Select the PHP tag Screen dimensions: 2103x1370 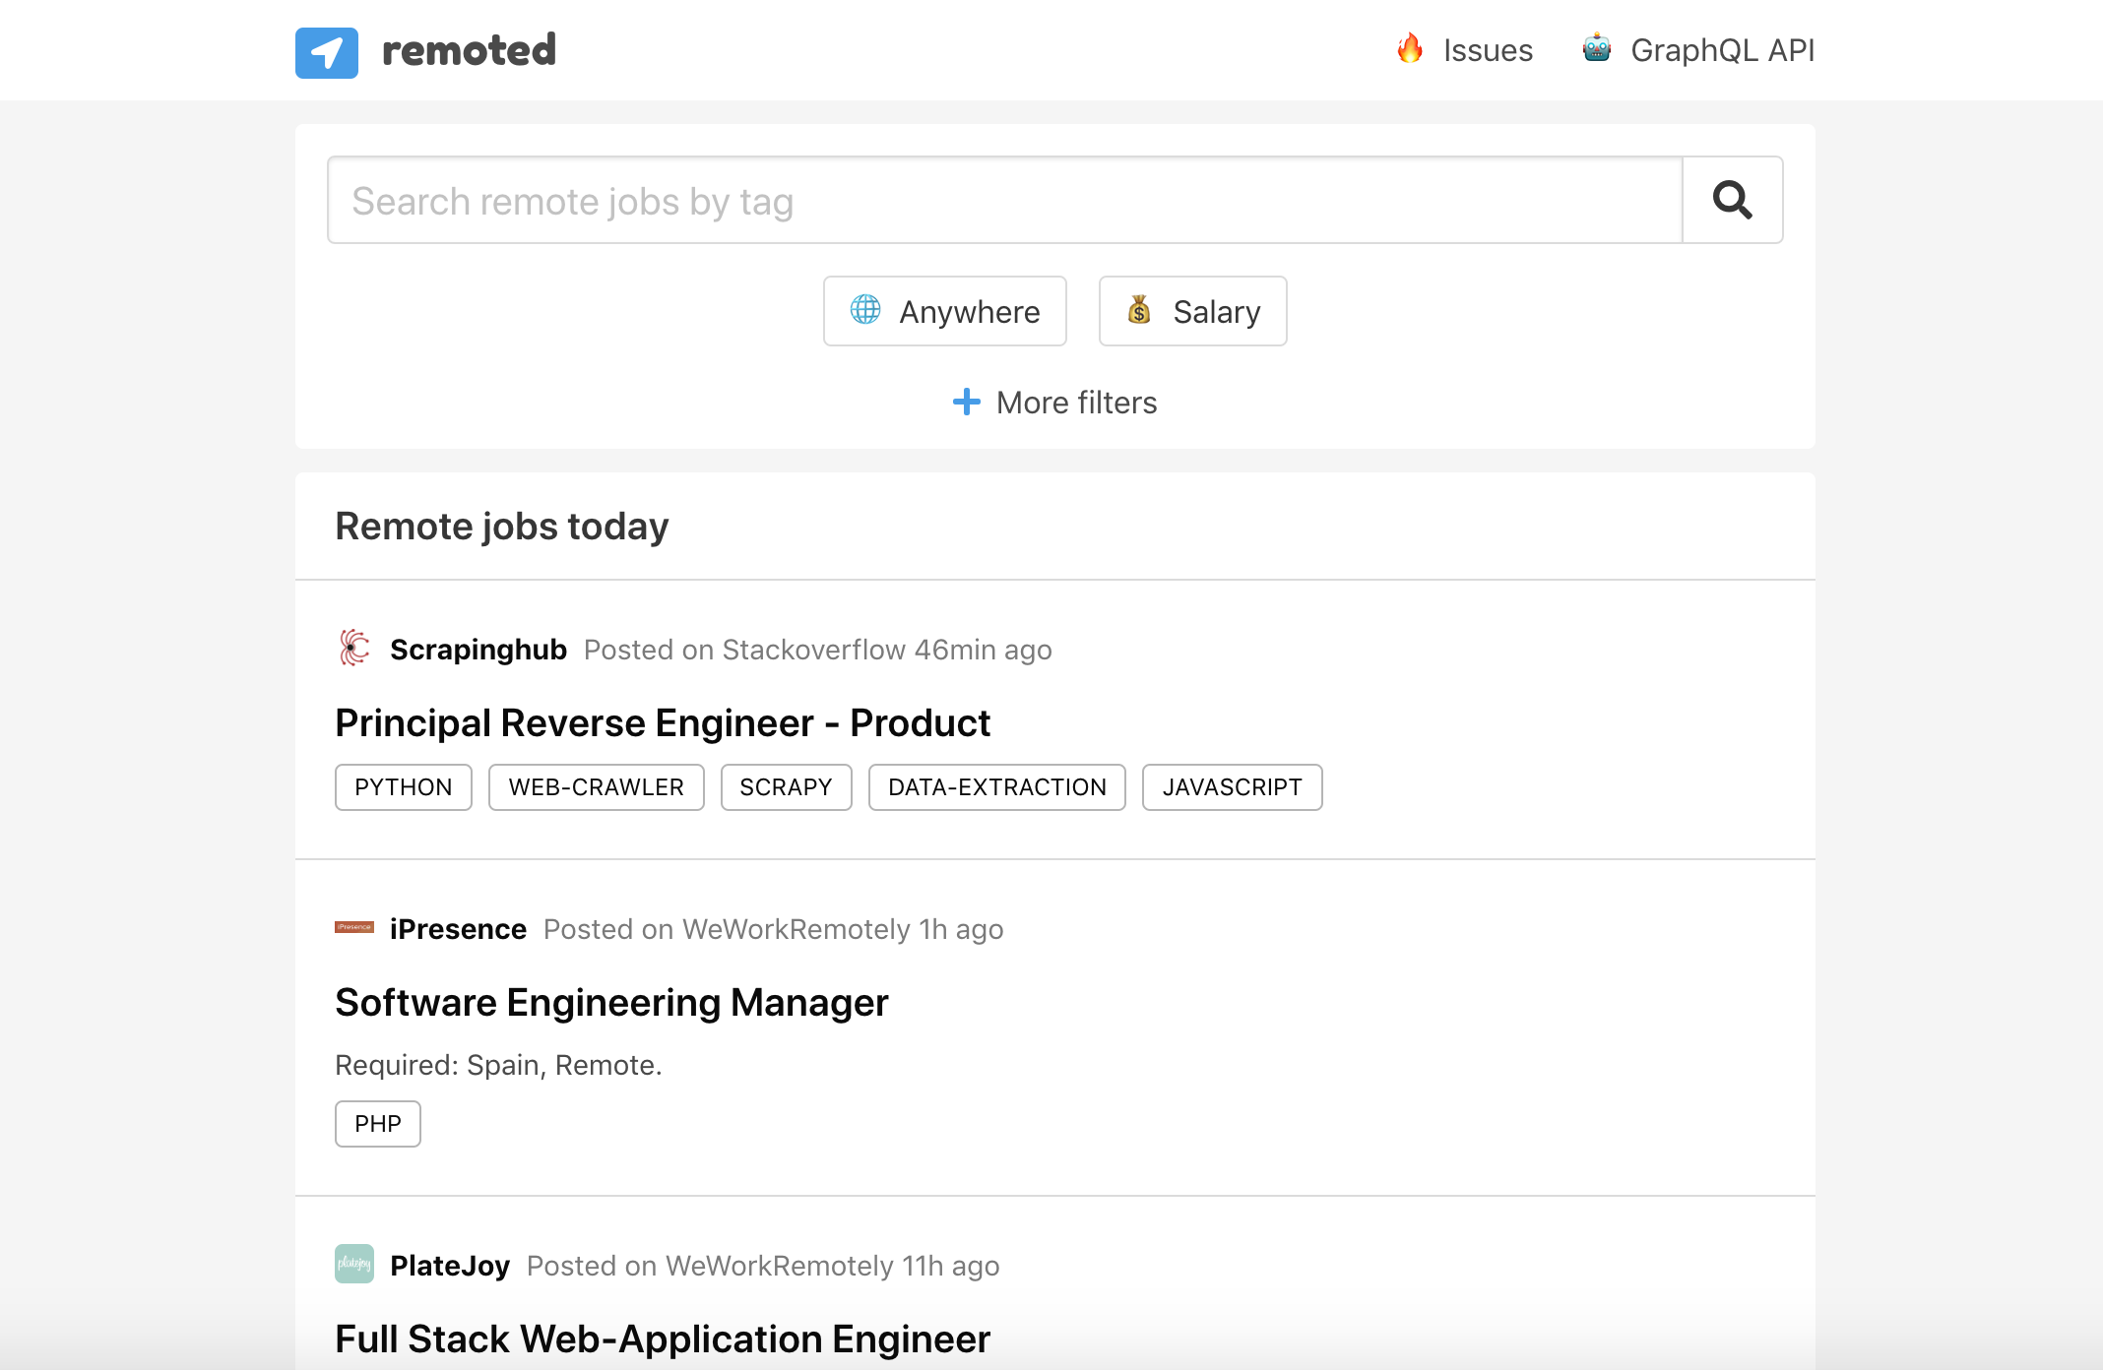(x=377, y=1123)
